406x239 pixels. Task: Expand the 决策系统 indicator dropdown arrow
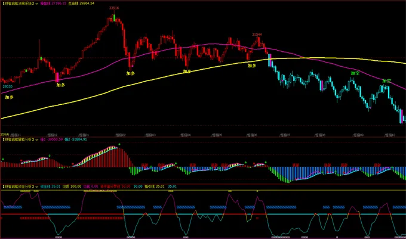point(36,4)
